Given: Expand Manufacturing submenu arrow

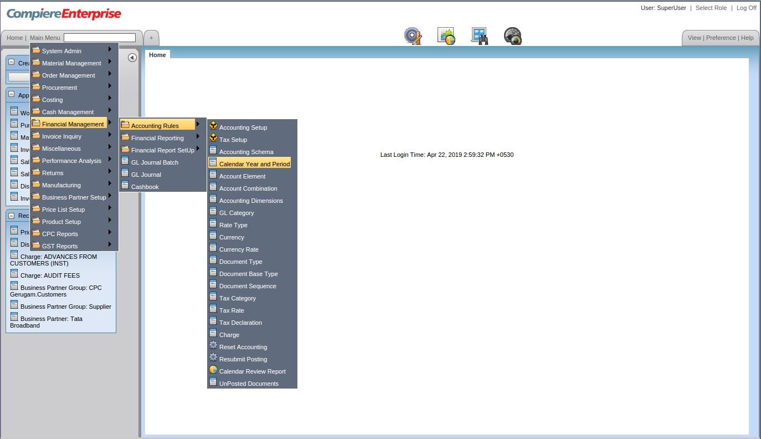Looking at the screenshot, I should (x=110, y=183).
